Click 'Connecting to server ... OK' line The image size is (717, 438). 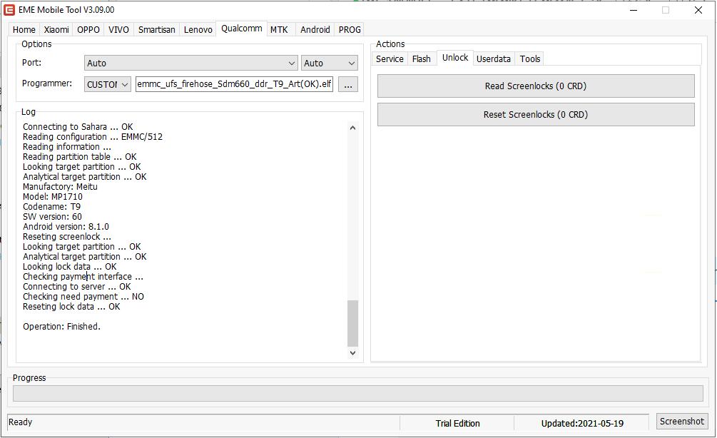(x=77, y=287)
